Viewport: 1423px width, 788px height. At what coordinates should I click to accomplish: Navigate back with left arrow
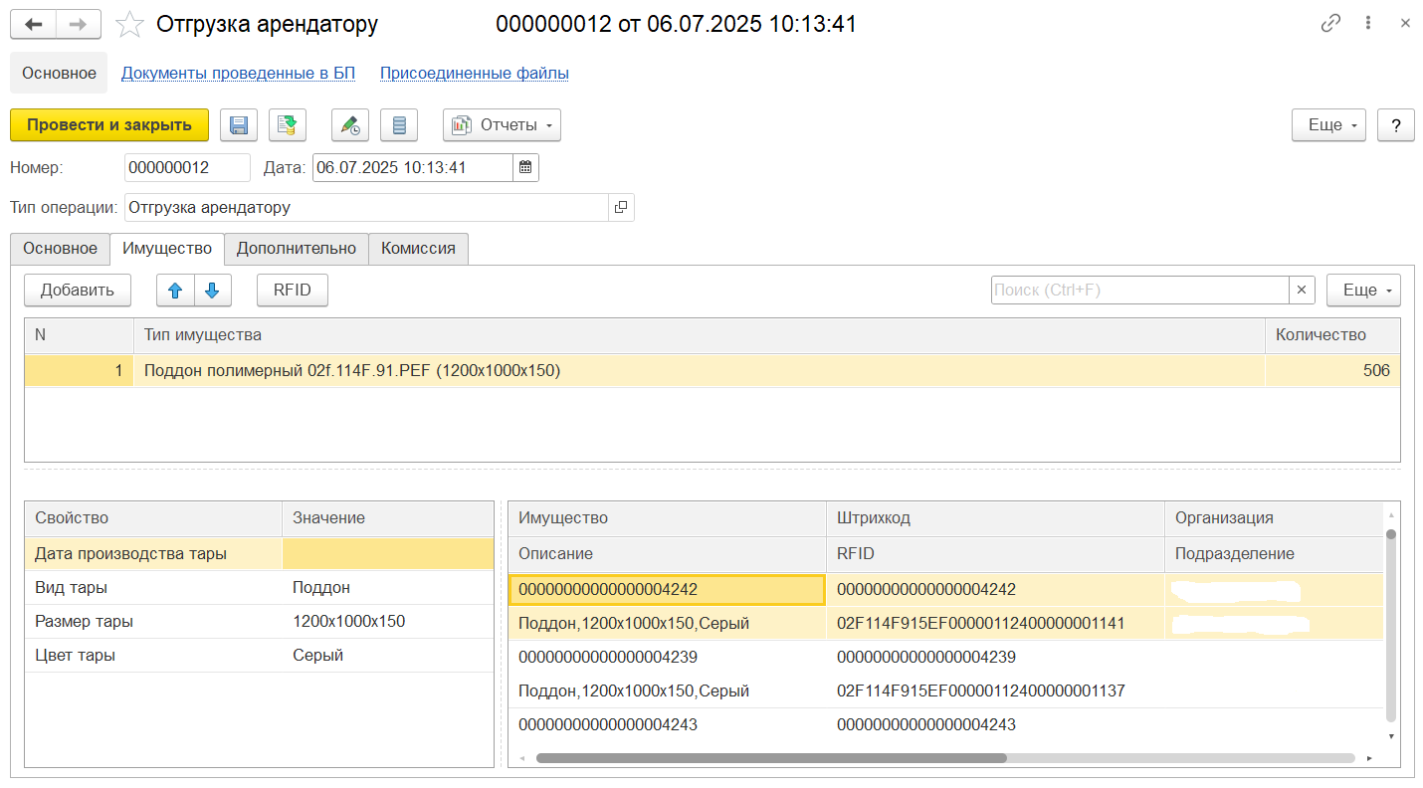click(33, 25)
